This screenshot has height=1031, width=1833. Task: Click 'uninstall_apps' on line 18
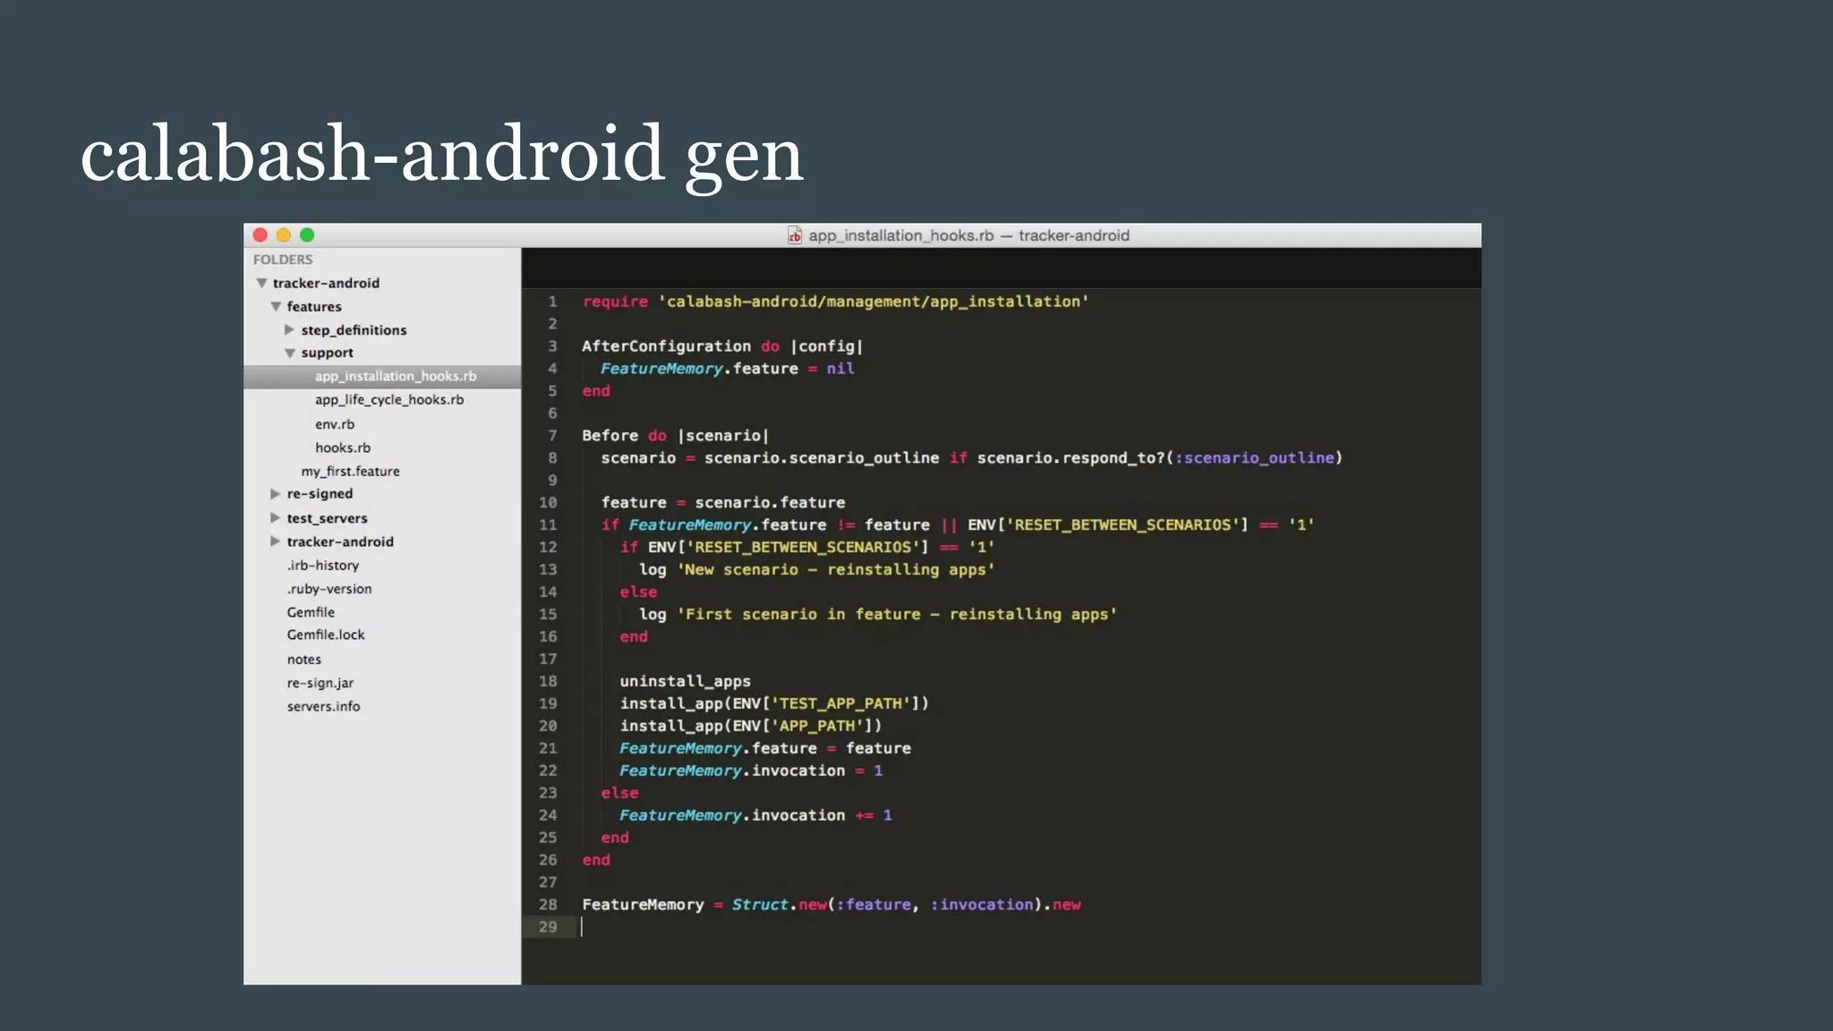[685, 682]
